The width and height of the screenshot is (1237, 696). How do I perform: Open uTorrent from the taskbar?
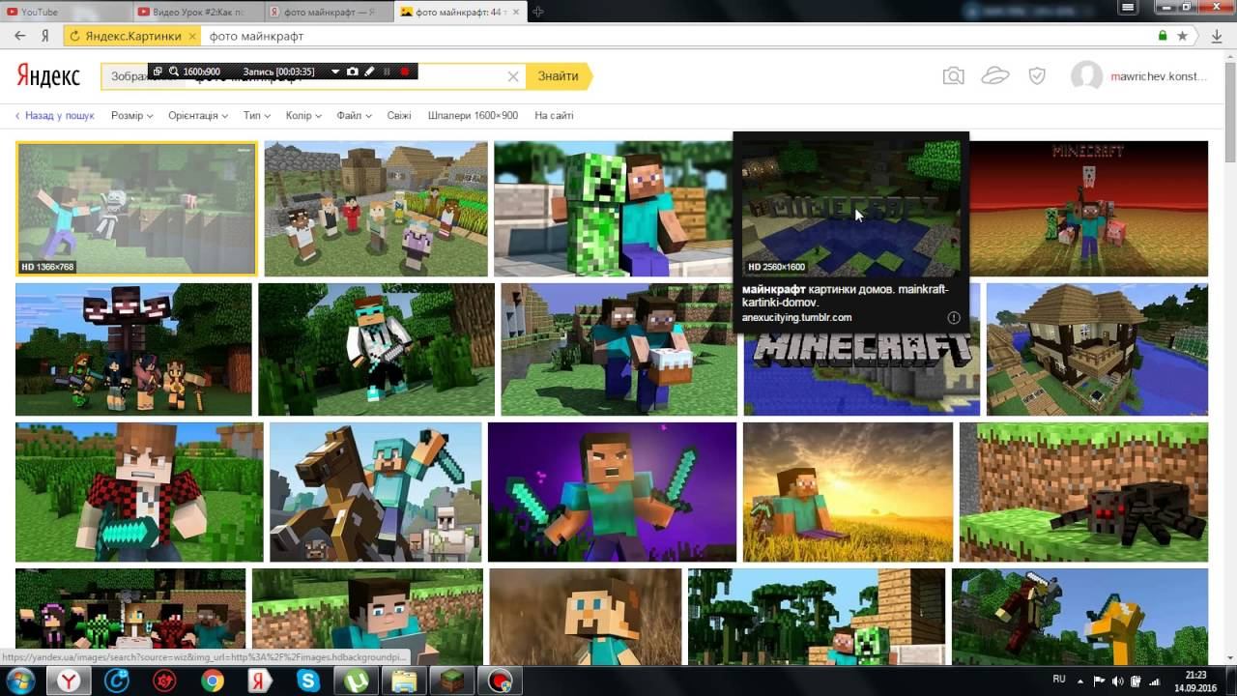355,681
